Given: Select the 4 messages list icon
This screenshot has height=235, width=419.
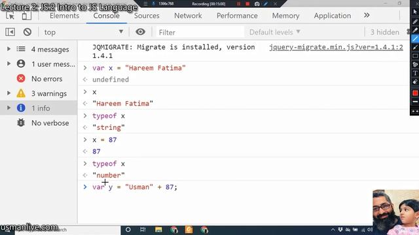Looking at the screenshot, I should pyautogui.click(x=21, y=49).
